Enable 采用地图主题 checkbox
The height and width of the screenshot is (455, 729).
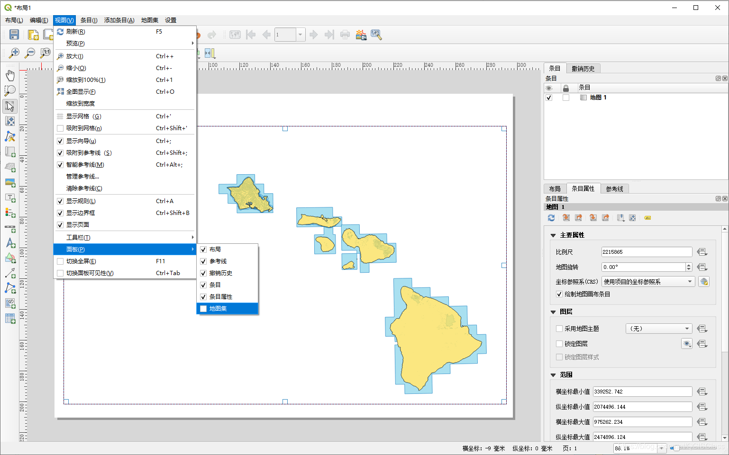[x=559, y=329]
